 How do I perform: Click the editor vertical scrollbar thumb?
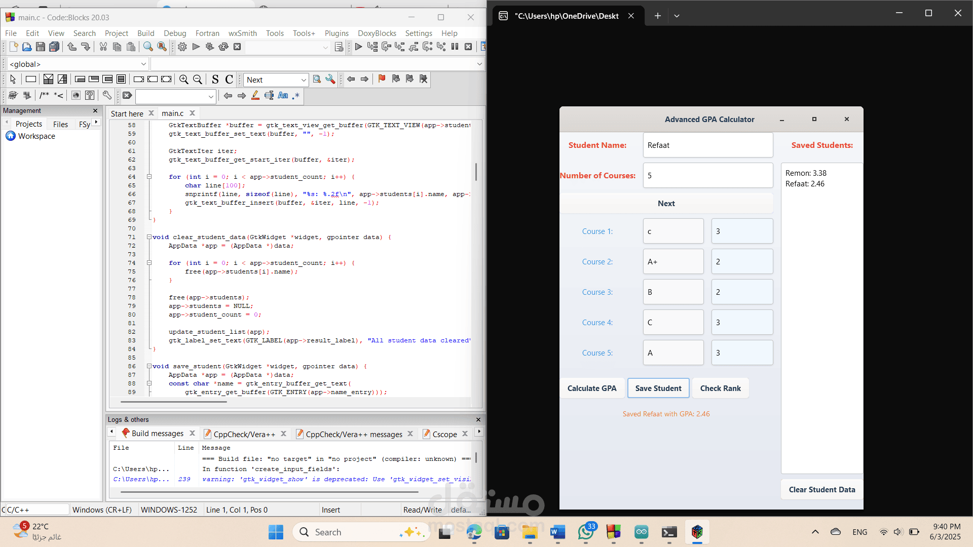(476, 172)
